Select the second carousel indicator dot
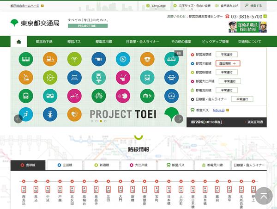The image size is (277, 209). 96,121
